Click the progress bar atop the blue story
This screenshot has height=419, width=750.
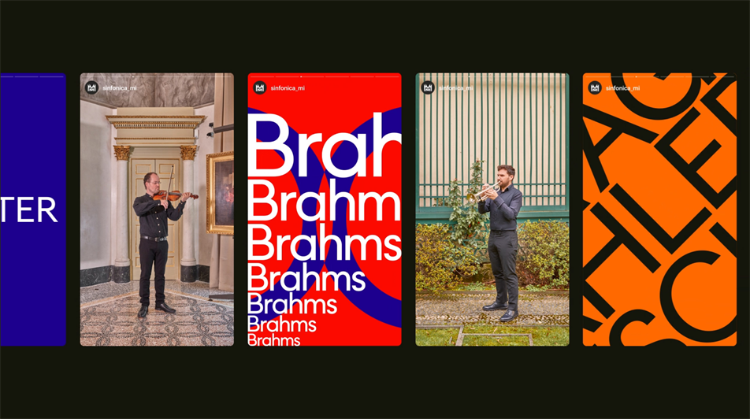point(32,76)
